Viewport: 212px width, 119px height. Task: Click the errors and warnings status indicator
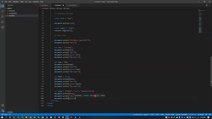[x=5, y=115]
